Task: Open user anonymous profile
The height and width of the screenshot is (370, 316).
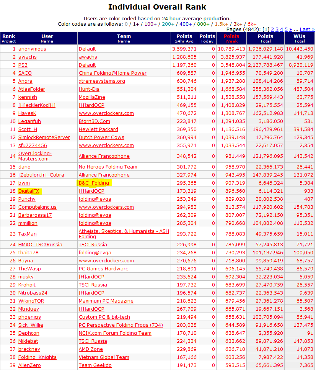Action: pyautogui.click(x=32, y=49)
